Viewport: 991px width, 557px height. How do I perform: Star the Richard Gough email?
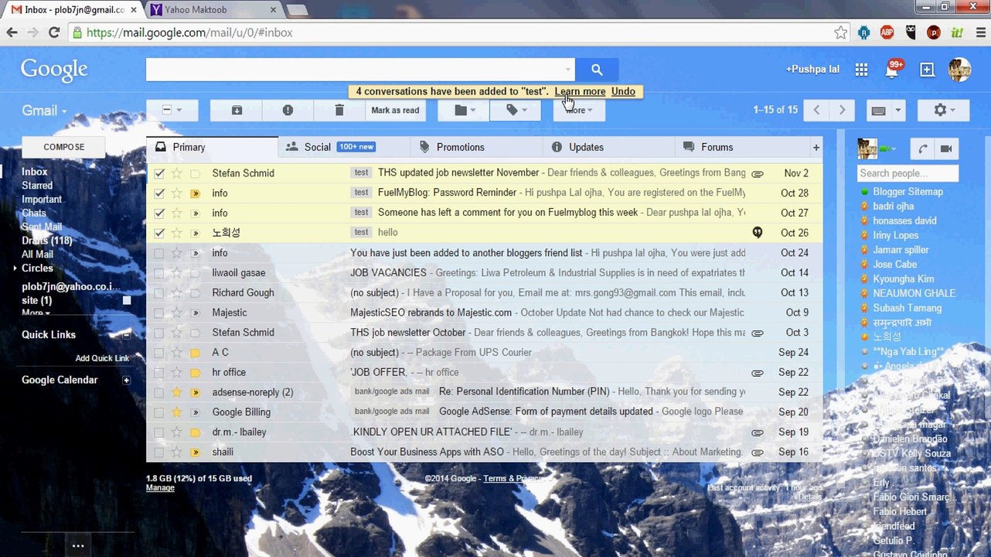(x=177, y=292)
